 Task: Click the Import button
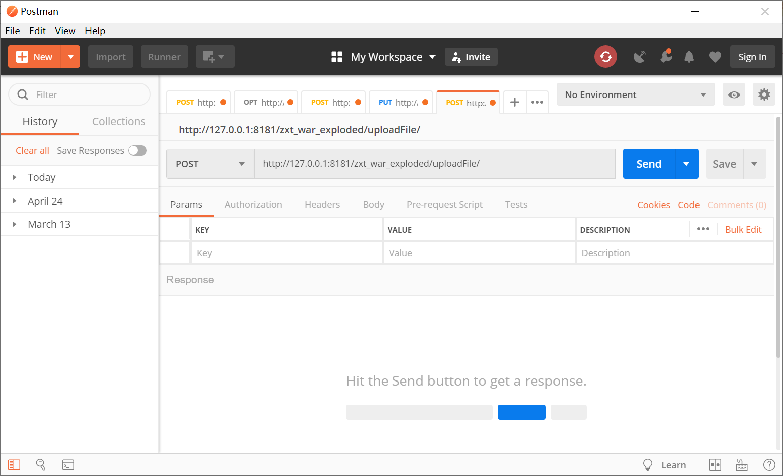pos(111,57)
